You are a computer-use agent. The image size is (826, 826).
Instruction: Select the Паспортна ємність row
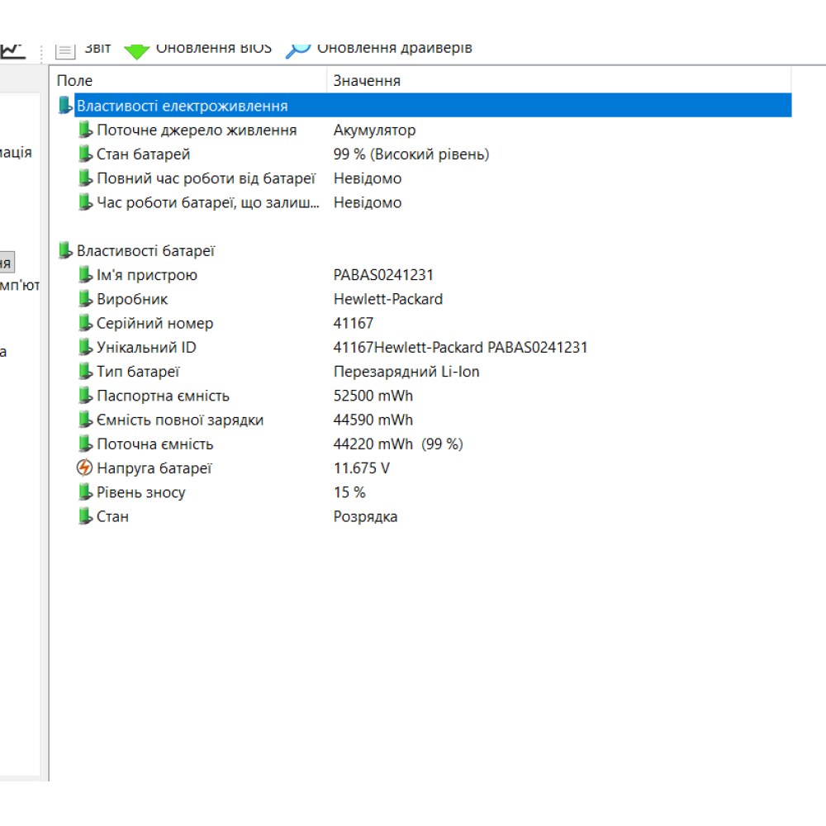(x=163, y=396)
